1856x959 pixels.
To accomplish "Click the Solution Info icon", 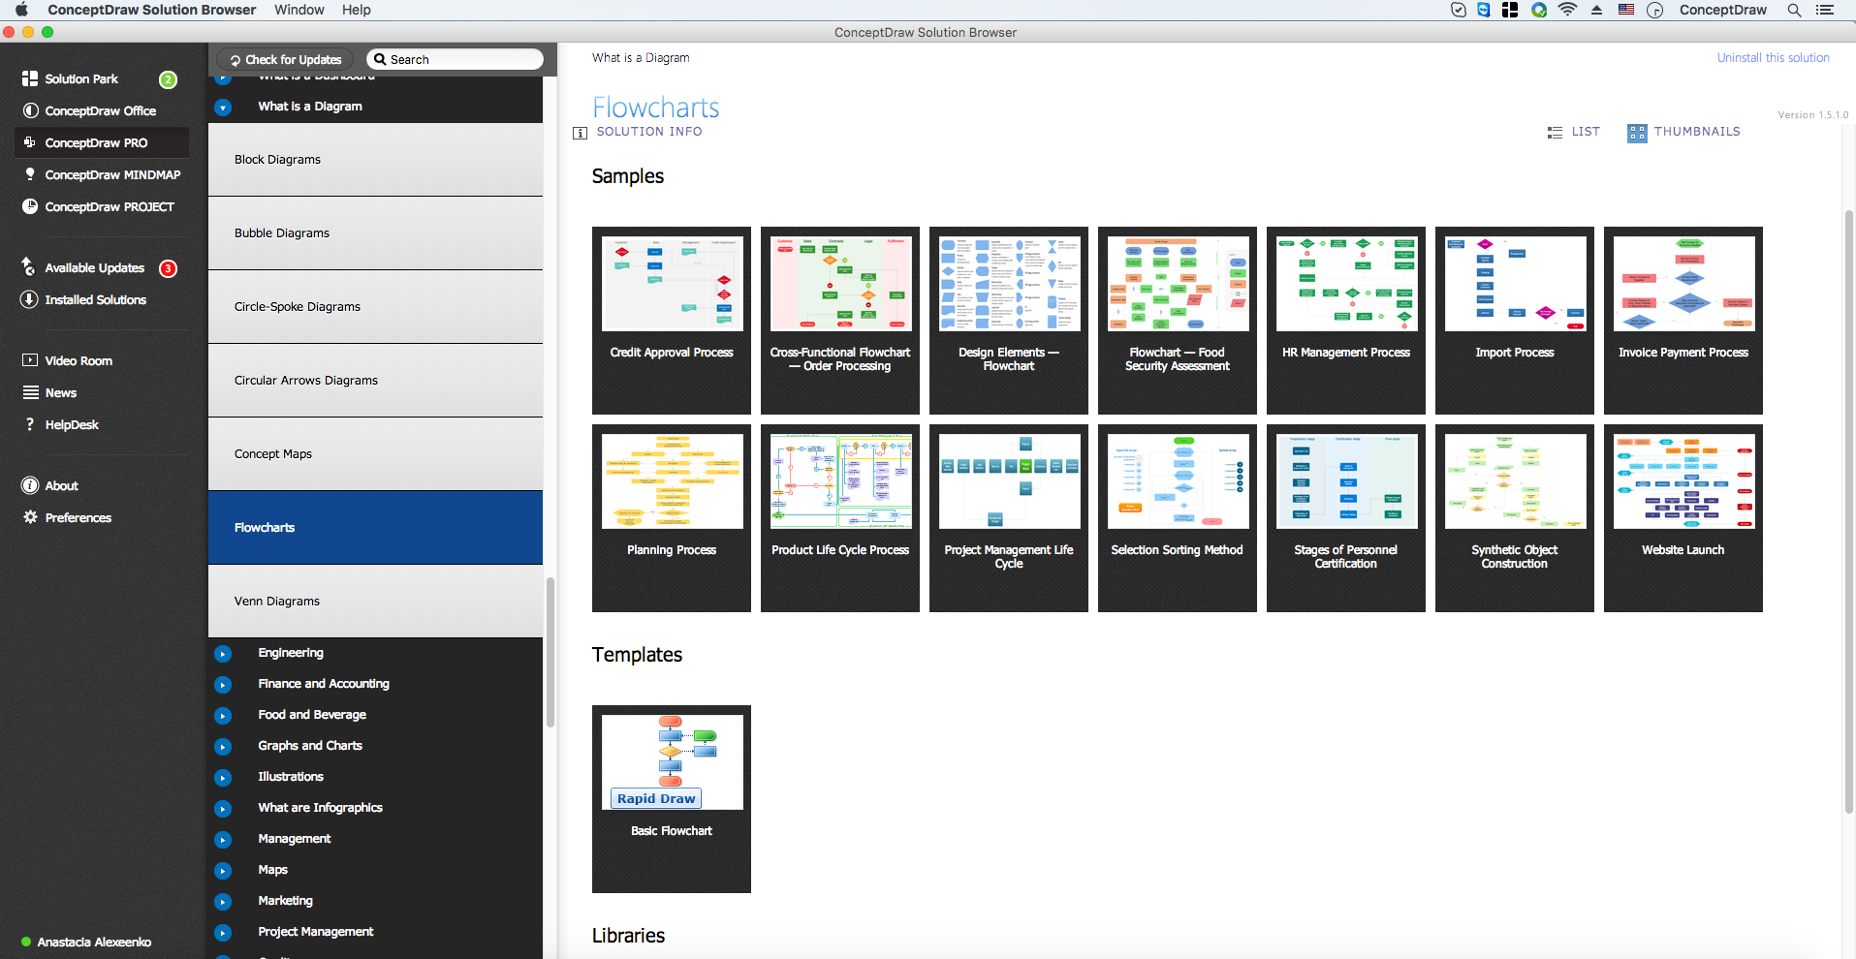I will coord(580,133).
